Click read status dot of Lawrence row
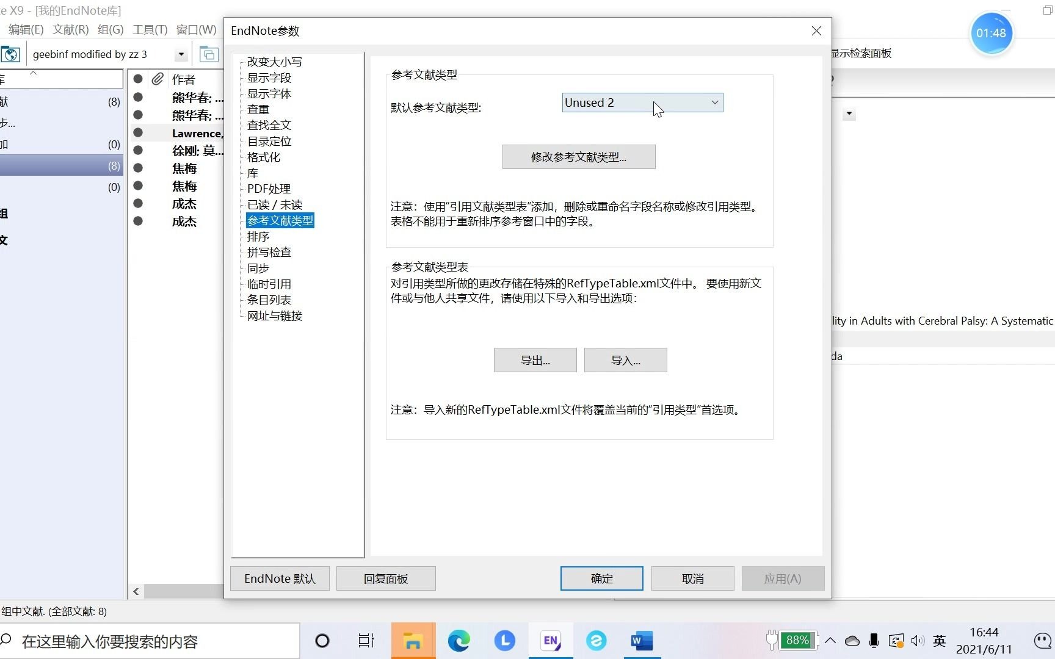This screenshot has width=1055, height=659. click(138, 132)
